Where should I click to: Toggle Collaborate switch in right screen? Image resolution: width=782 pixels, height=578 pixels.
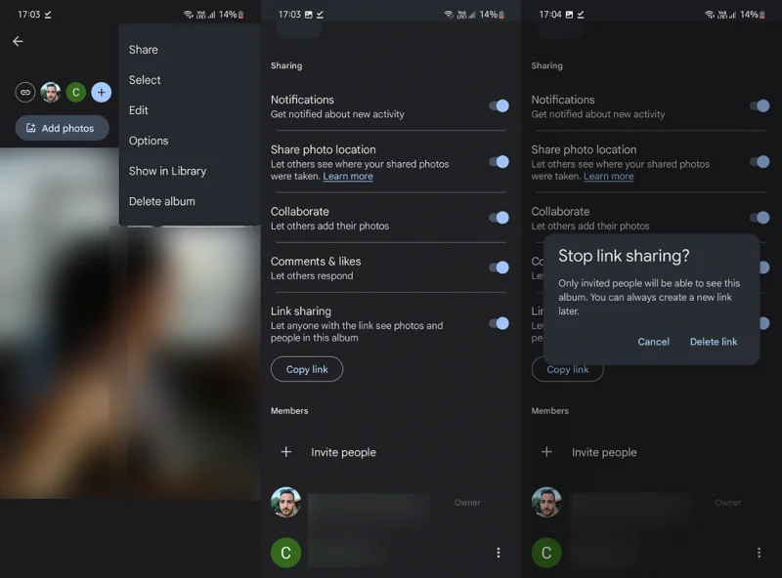(x=760, y=218)
